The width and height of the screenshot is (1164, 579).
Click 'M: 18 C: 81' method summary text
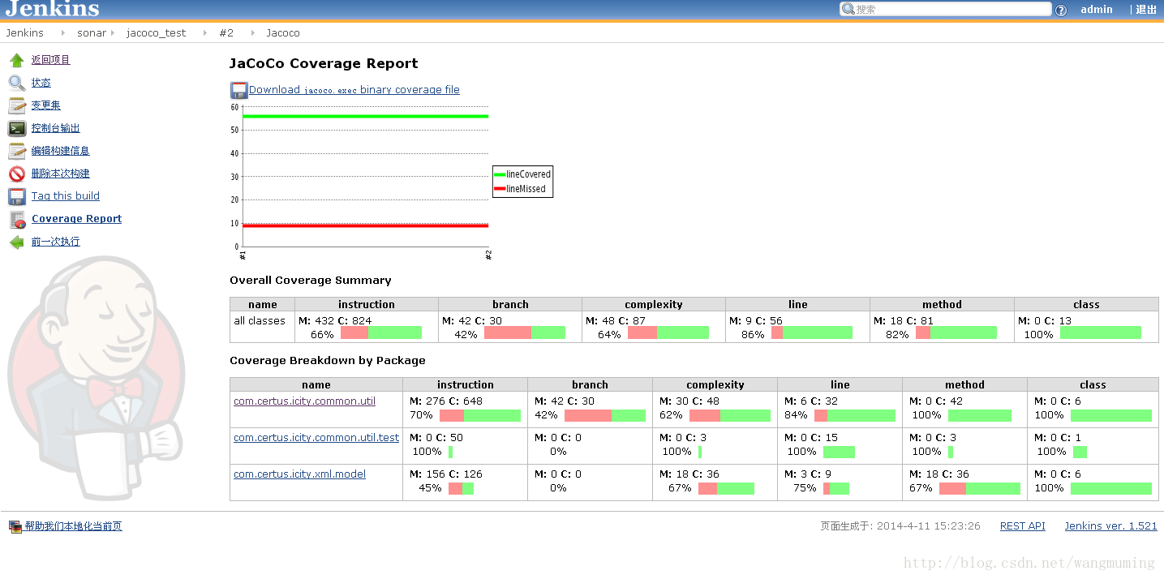(x=904, y=321)
